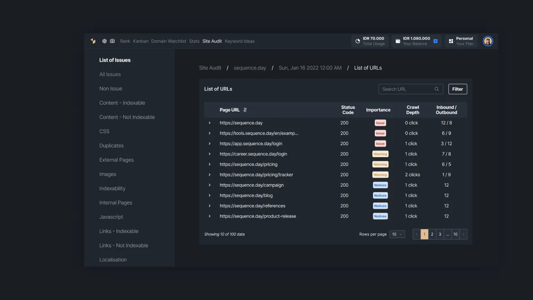Sort by Page URL arrows icon
Image resolution: width=533 pixels, height=300 pixels.
(245, 110)
